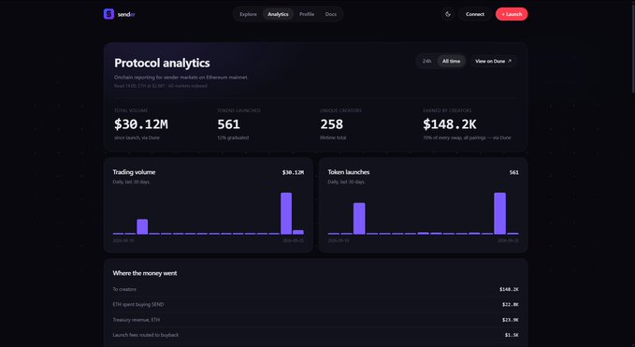This screenshot has width=635, height=347.
Task: Go to the Profile tab
Action: (x=307, y=14)
